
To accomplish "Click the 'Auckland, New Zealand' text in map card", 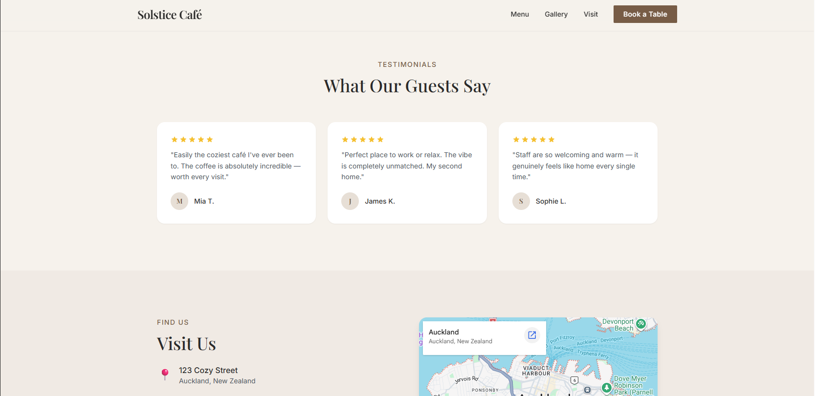I will pyautogui.click(x=461, y=341).
